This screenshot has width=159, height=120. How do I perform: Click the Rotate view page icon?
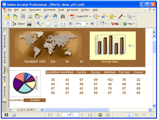click(102, 24)
